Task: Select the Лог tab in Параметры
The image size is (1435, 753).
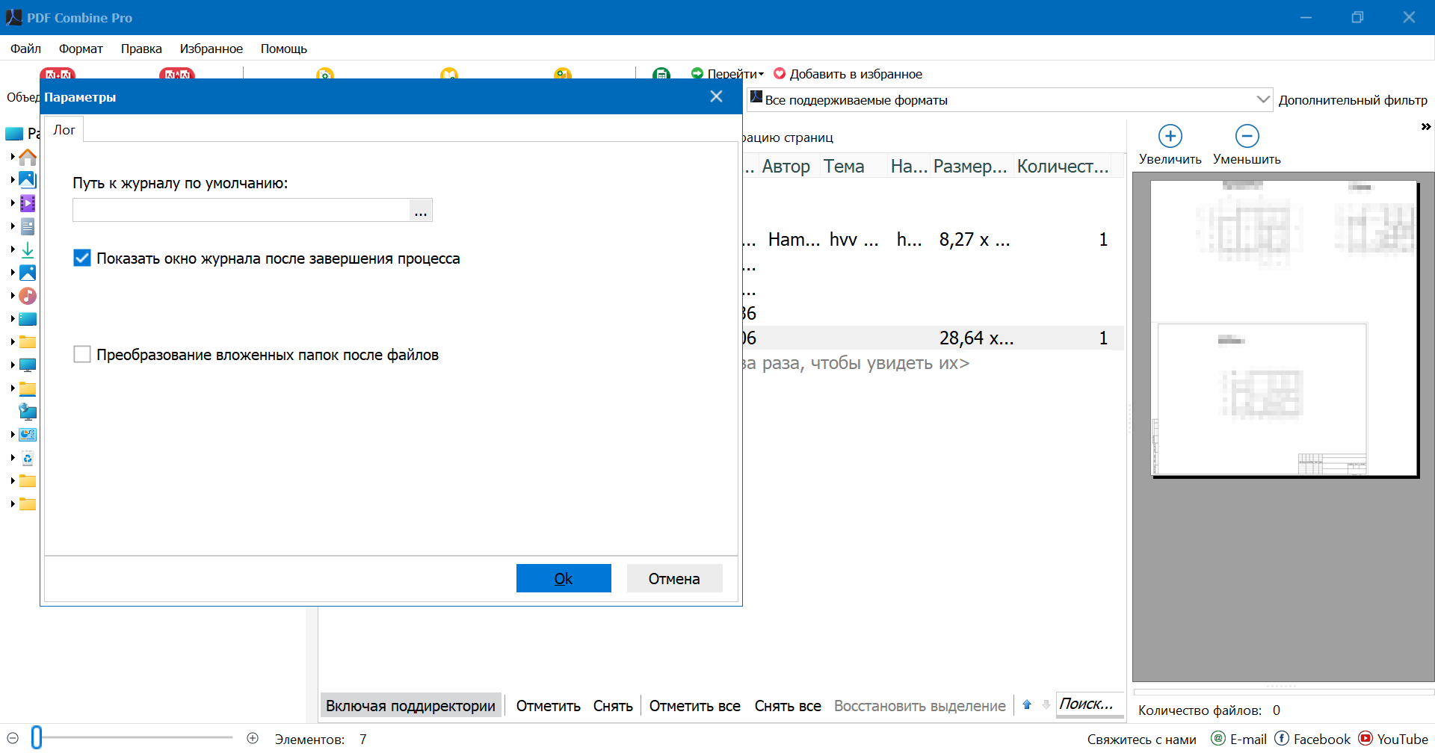Action: 64,130
